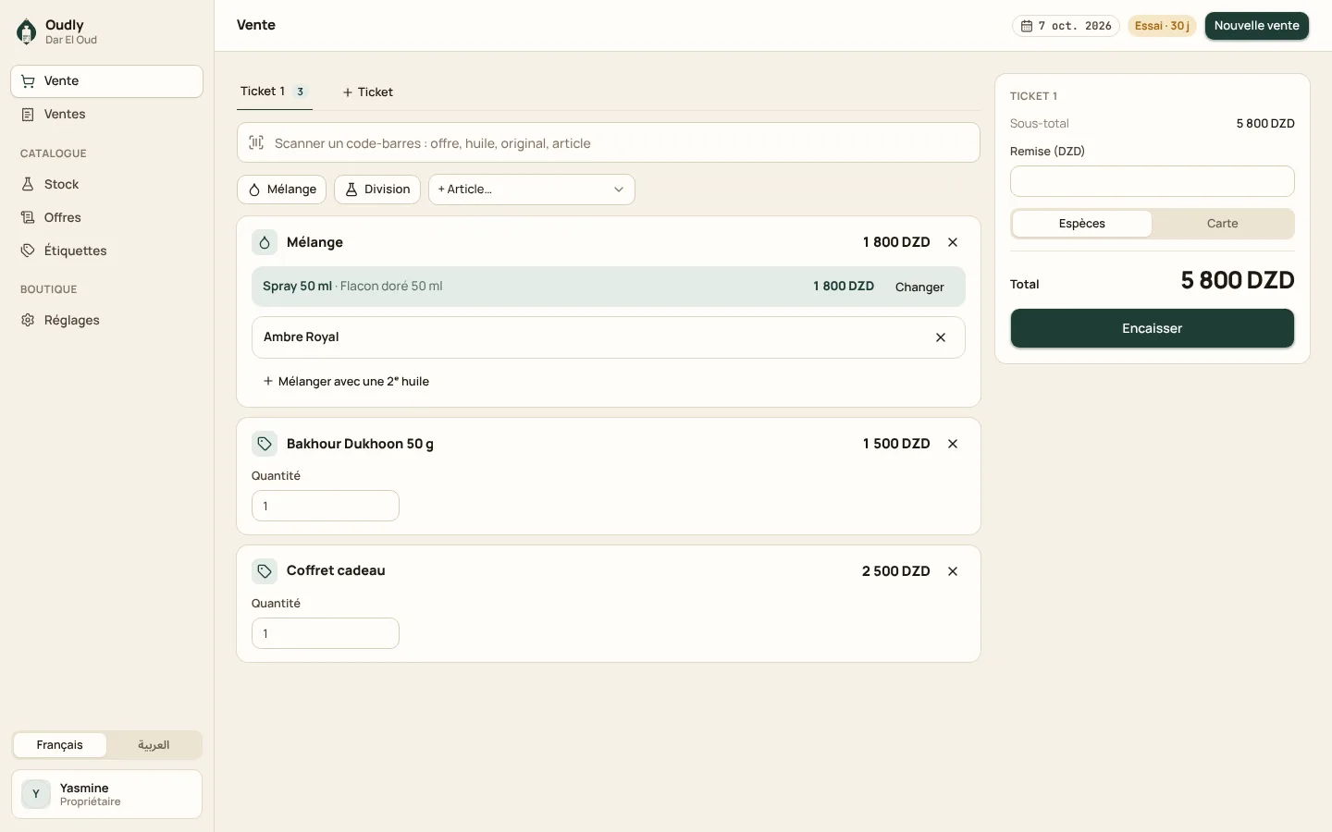Image resolution: width=1332 pixels, height=832 pixels.
Task: Open Réglages in the sidebar
Action: (106, 321)
